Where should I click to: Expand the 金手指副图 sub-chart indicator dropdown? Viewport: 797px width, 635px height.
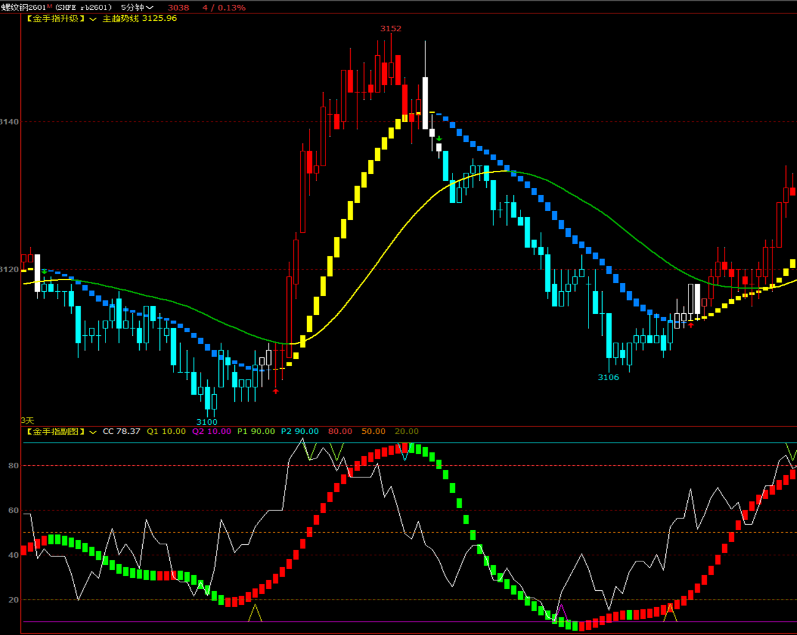pyautogui.click(x=93, y=432)
